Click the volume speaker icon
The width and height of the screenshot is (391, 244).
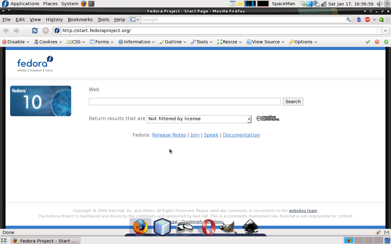click(379, 4)
